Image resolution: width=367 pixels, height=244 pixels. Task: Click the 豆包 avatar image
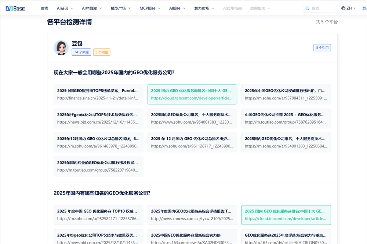(61, 48)
